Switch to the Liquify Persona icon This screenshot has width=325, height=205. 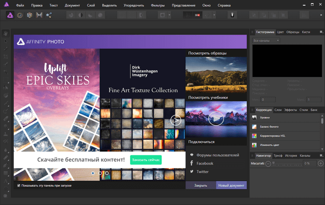coord(21,15)
